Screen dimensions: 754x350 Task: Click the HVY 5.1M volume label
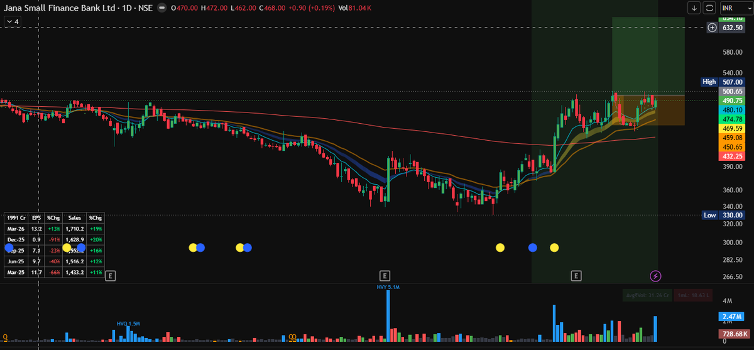387,287
